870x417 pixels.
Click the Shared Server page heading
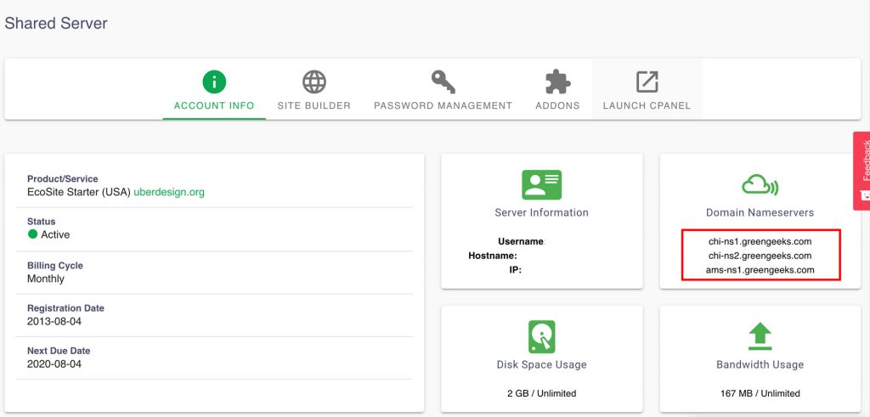[56, 23]
